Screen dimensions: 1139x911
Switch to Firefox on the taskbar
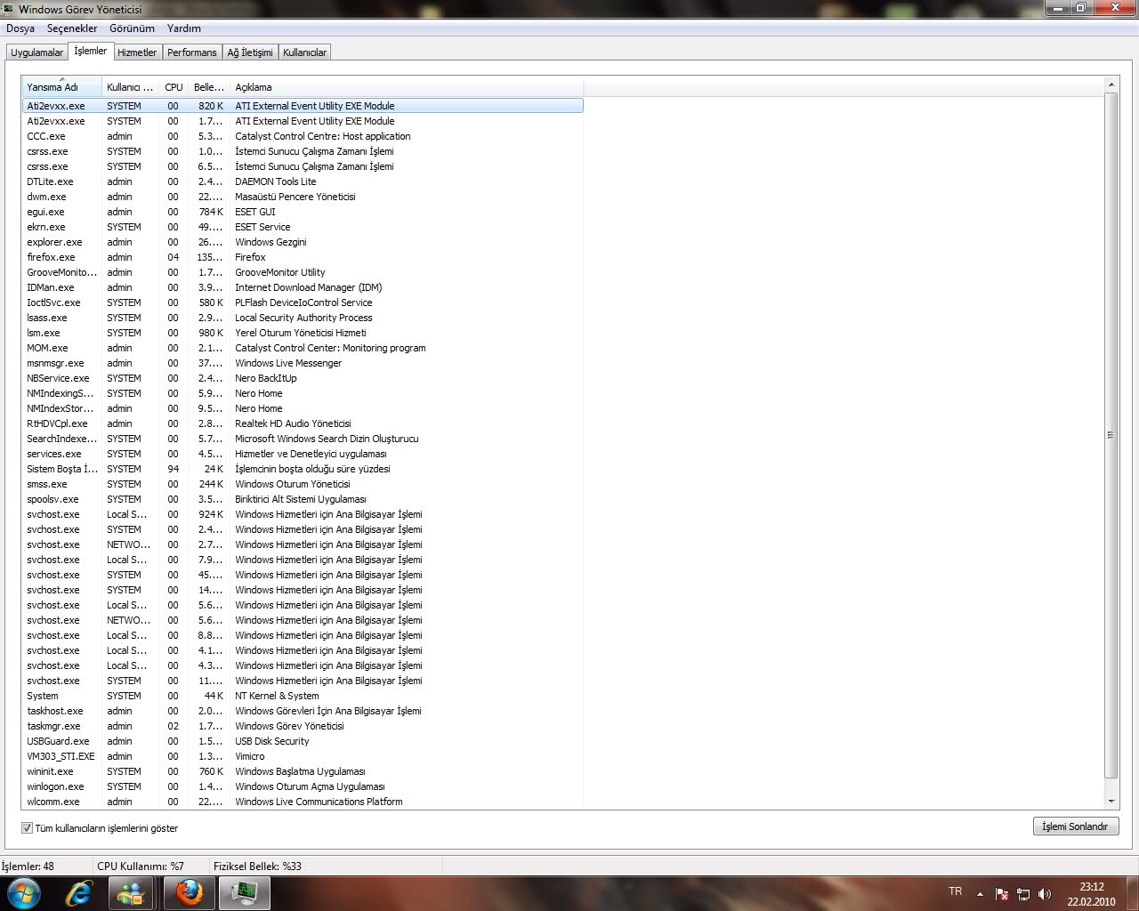[x=189, y=892]
